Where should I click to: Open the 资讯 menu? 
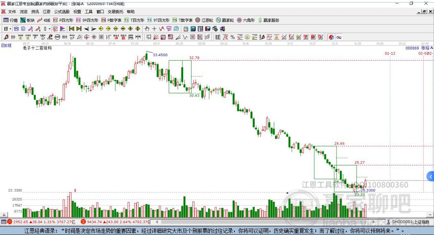(x=35, y=11)
